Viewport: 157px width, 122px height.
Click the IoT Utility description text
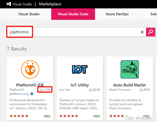(x=79, y=104)
